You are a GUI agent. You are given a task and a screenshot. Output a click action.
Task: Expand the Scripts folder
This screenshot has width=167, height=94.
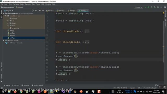tap(8, 23)
